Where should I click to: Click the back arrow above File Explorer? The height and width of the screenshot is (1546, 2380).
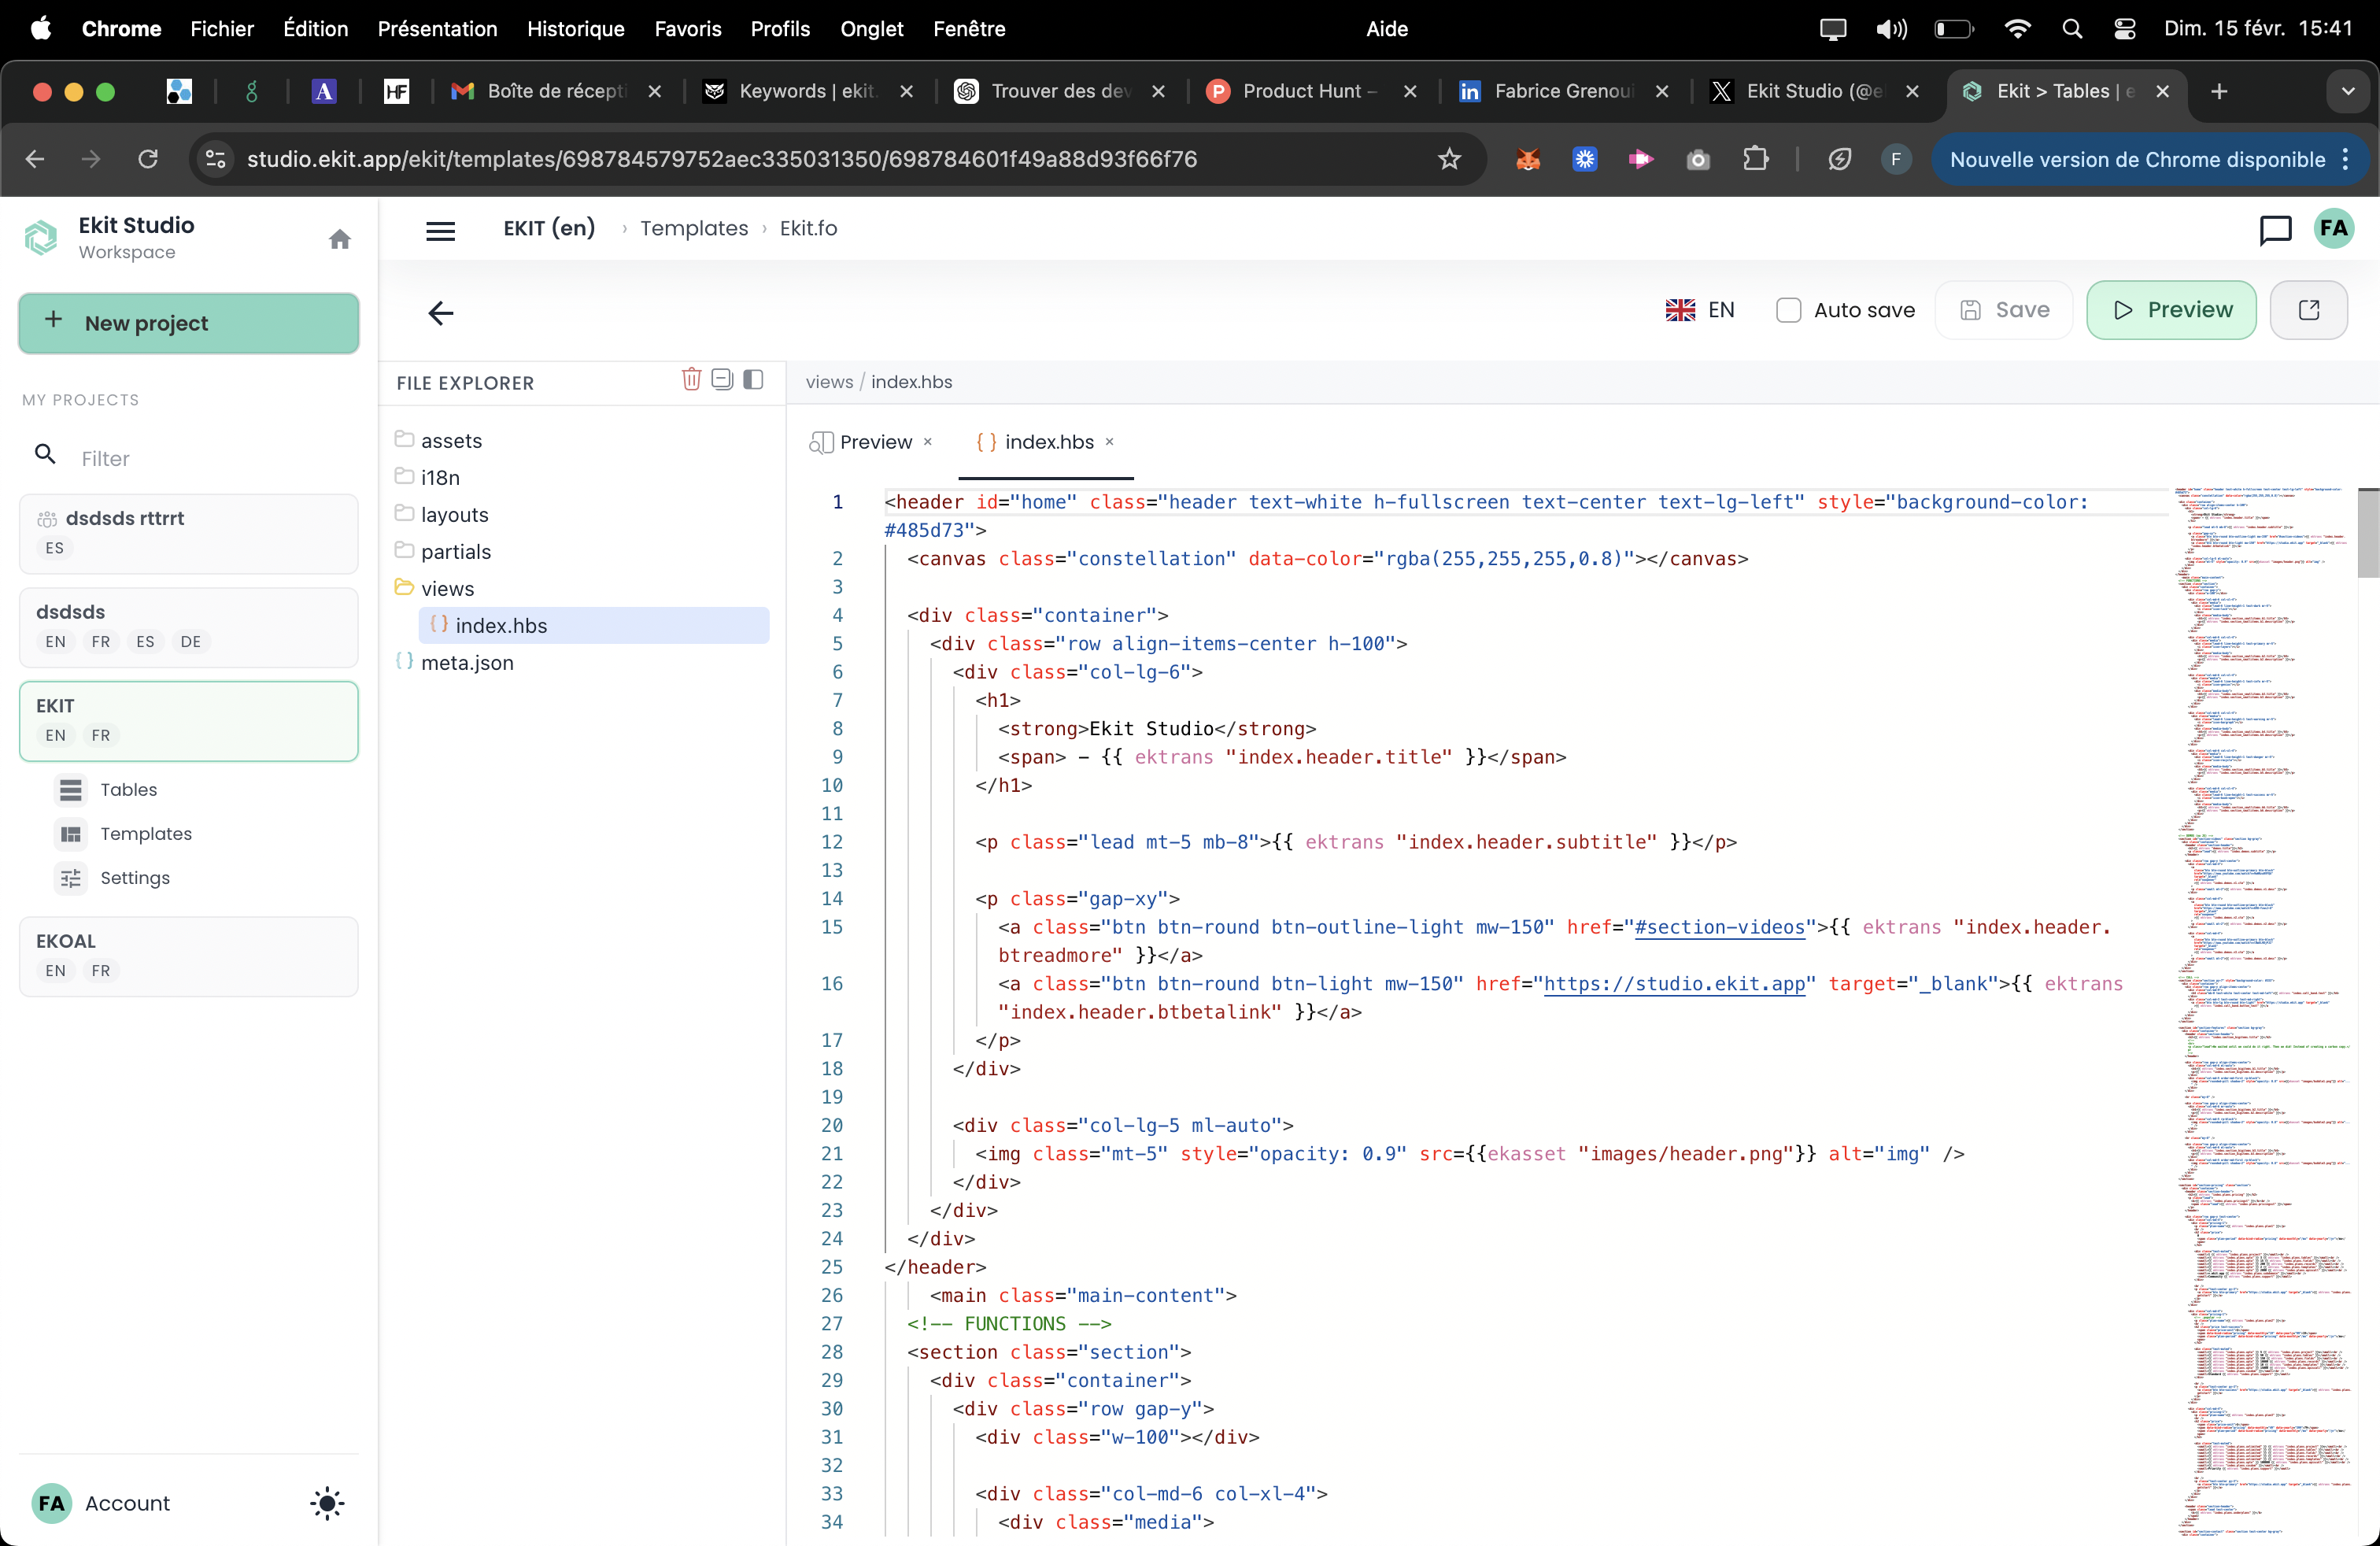pyautogui.click(x=440, y=313)
